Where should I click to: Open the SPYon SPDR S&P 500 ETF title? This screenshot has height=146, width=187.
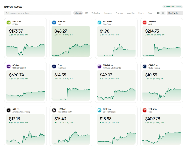click(x=19, y=67)
